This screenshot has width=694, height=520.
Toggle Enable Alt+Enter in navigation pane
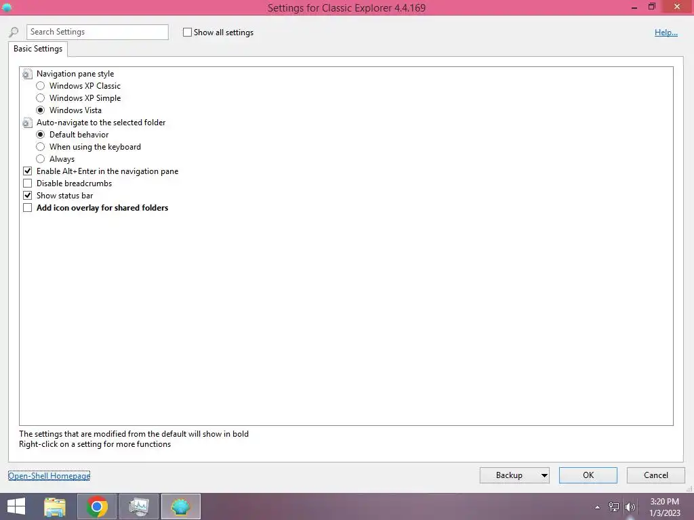[x=27, y=171]
